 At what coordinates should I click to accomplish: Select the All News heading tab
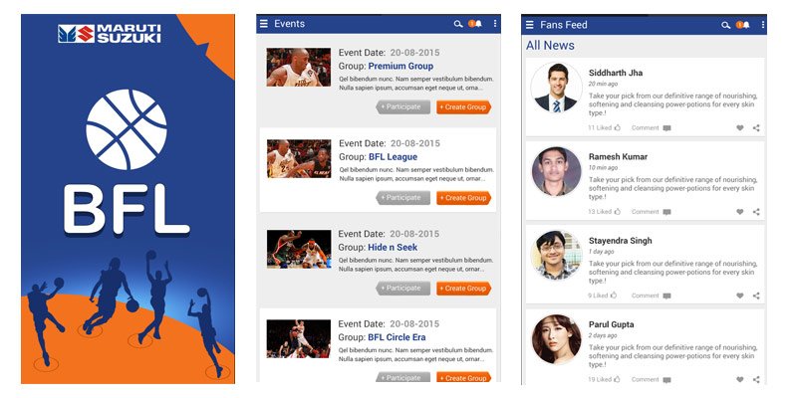coord(550,45)
